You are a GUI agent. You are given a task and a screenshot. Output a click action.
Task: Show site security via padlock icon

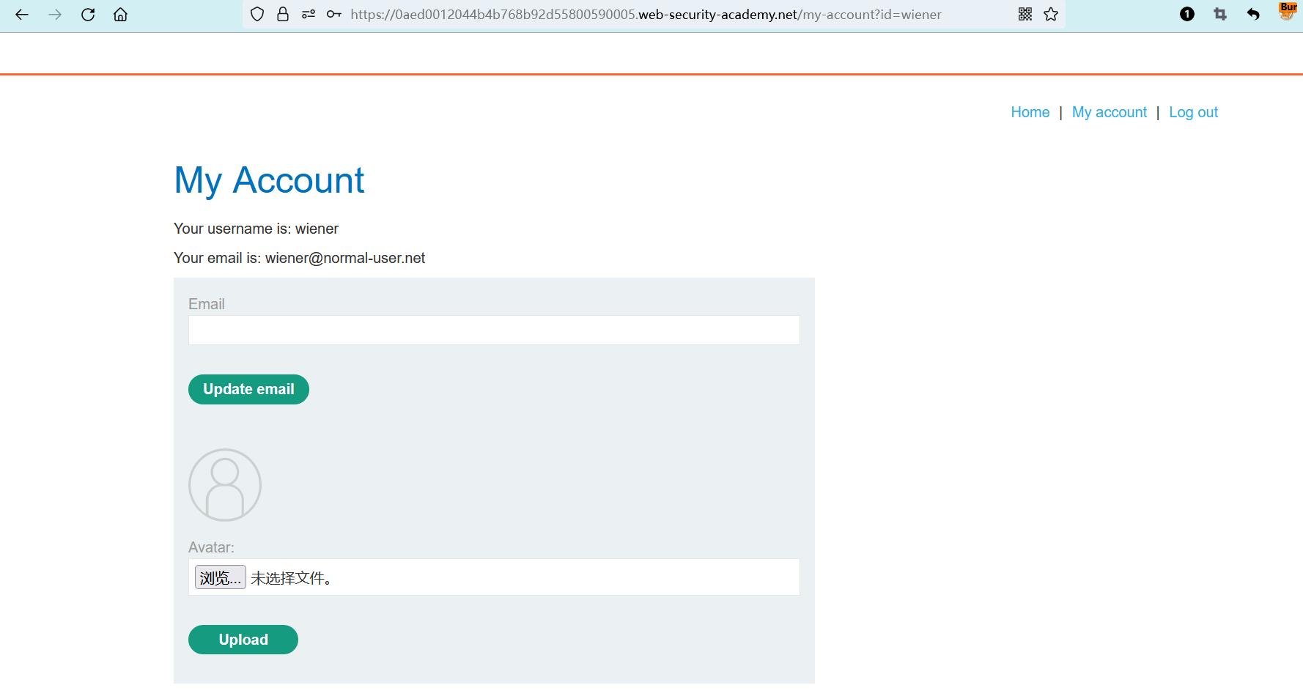283,15
